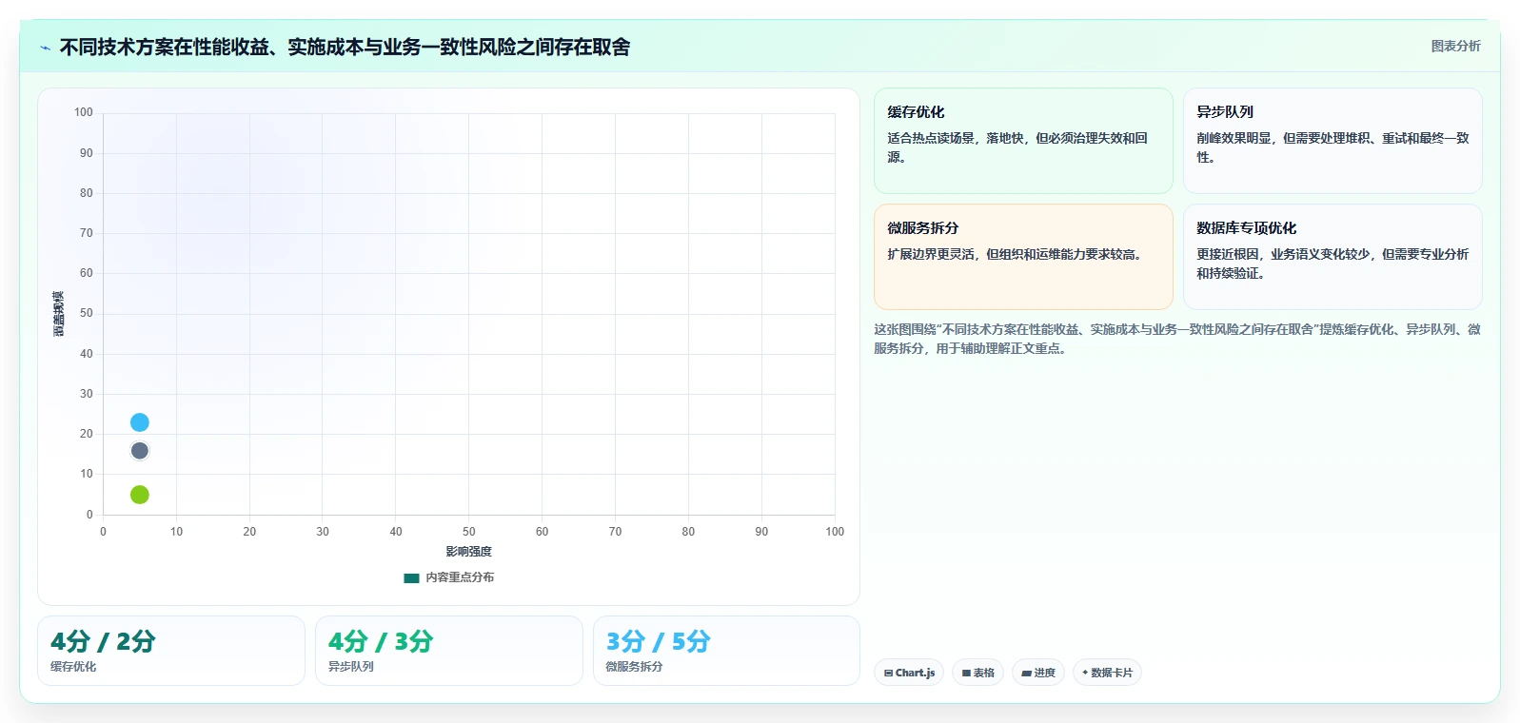The image size is (1520, 723).
Task: Open the 异步队列 description card
Action: [x=1332, y=141]
